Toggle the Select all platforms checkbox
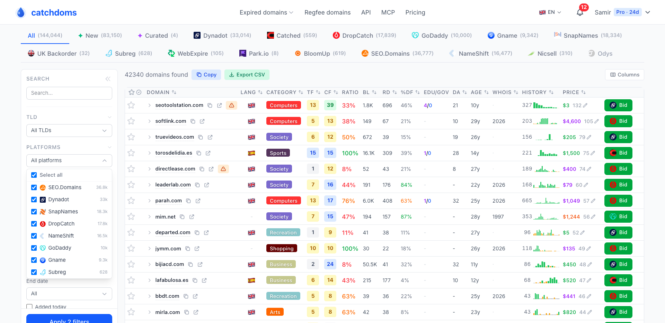The height and width of the screenshot is (323, 665). point(34,175)
